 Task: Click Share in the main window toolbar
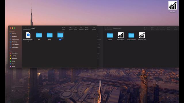tap(76, 28)
